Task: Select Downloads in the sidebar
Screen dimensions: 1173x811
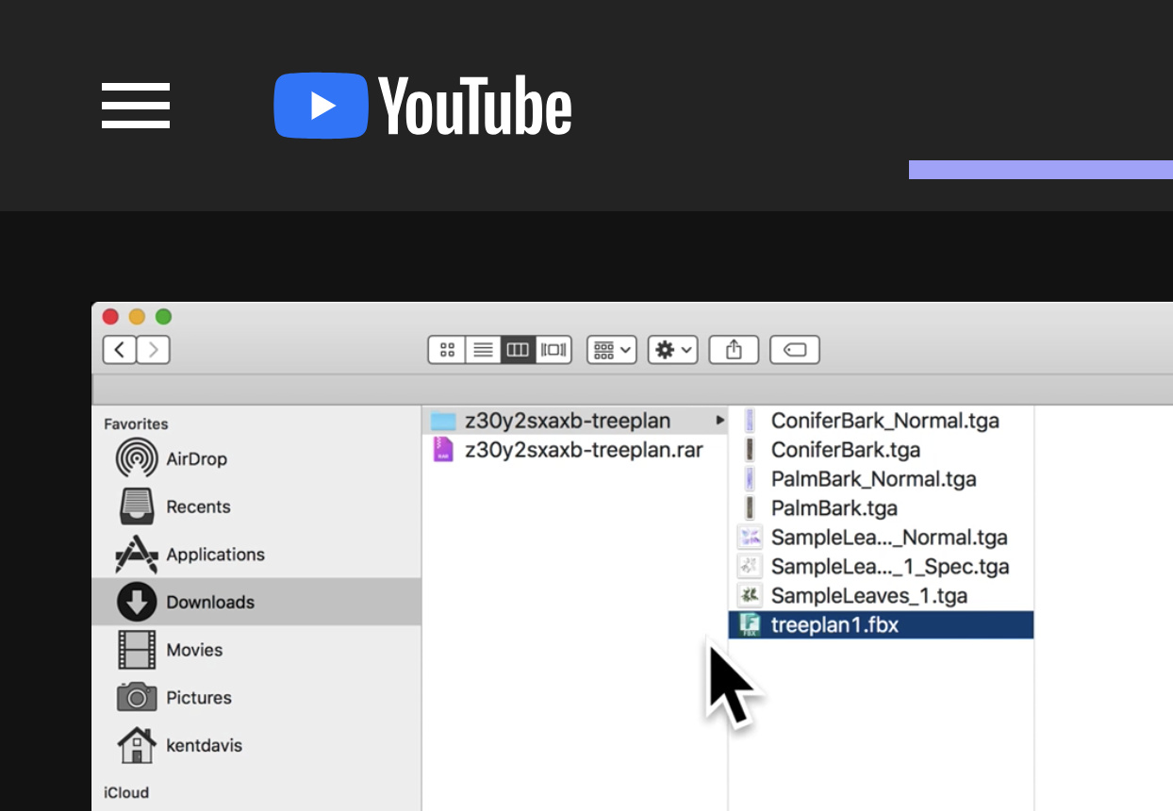Action: 256,602
